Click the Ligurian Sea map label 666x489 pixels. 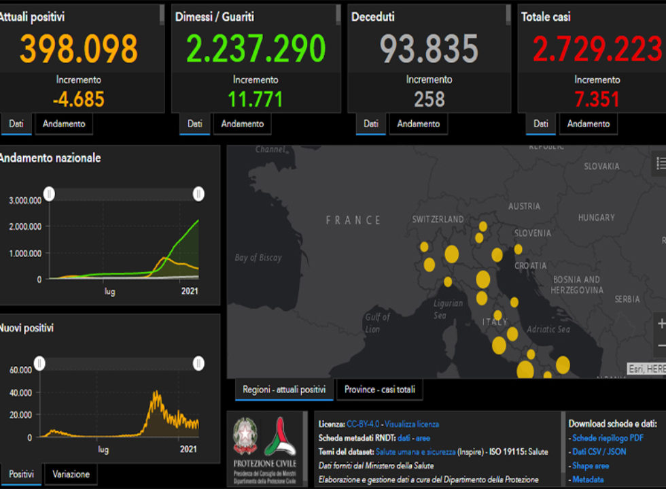pos(448,309)
